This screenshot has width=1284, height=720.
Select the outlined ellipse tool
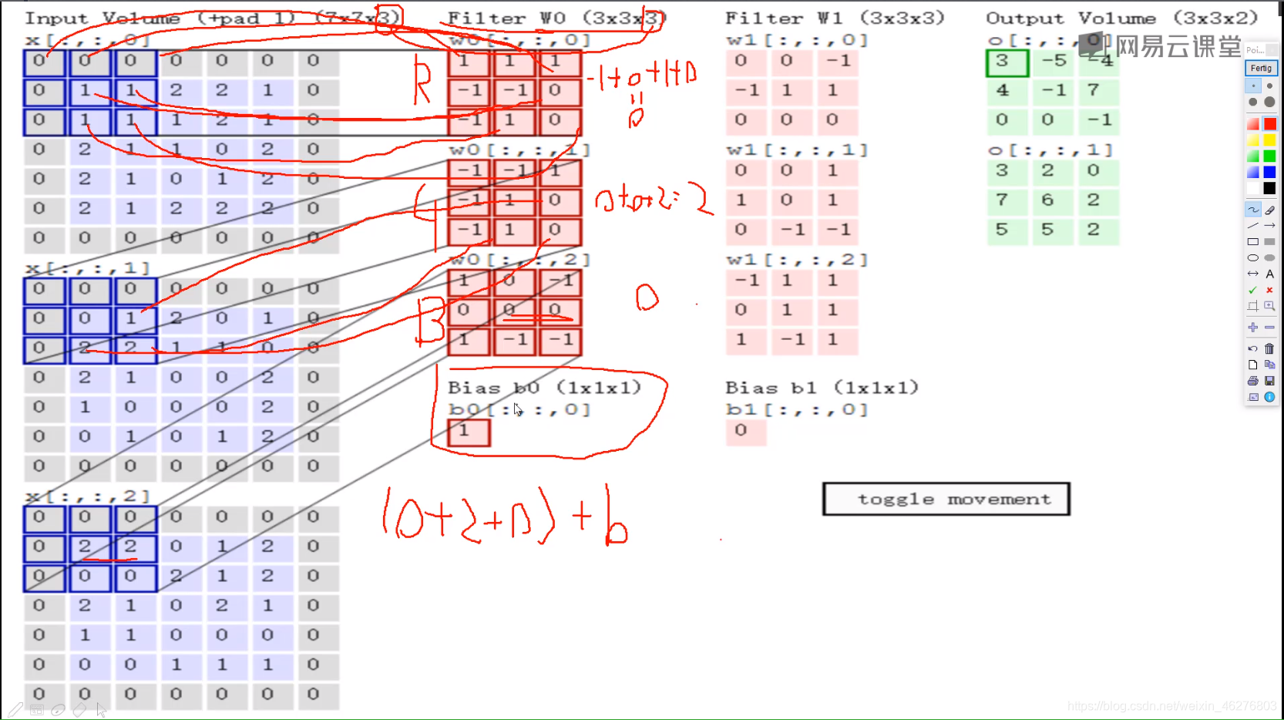pyautogui.click(x=1253, y=257)
